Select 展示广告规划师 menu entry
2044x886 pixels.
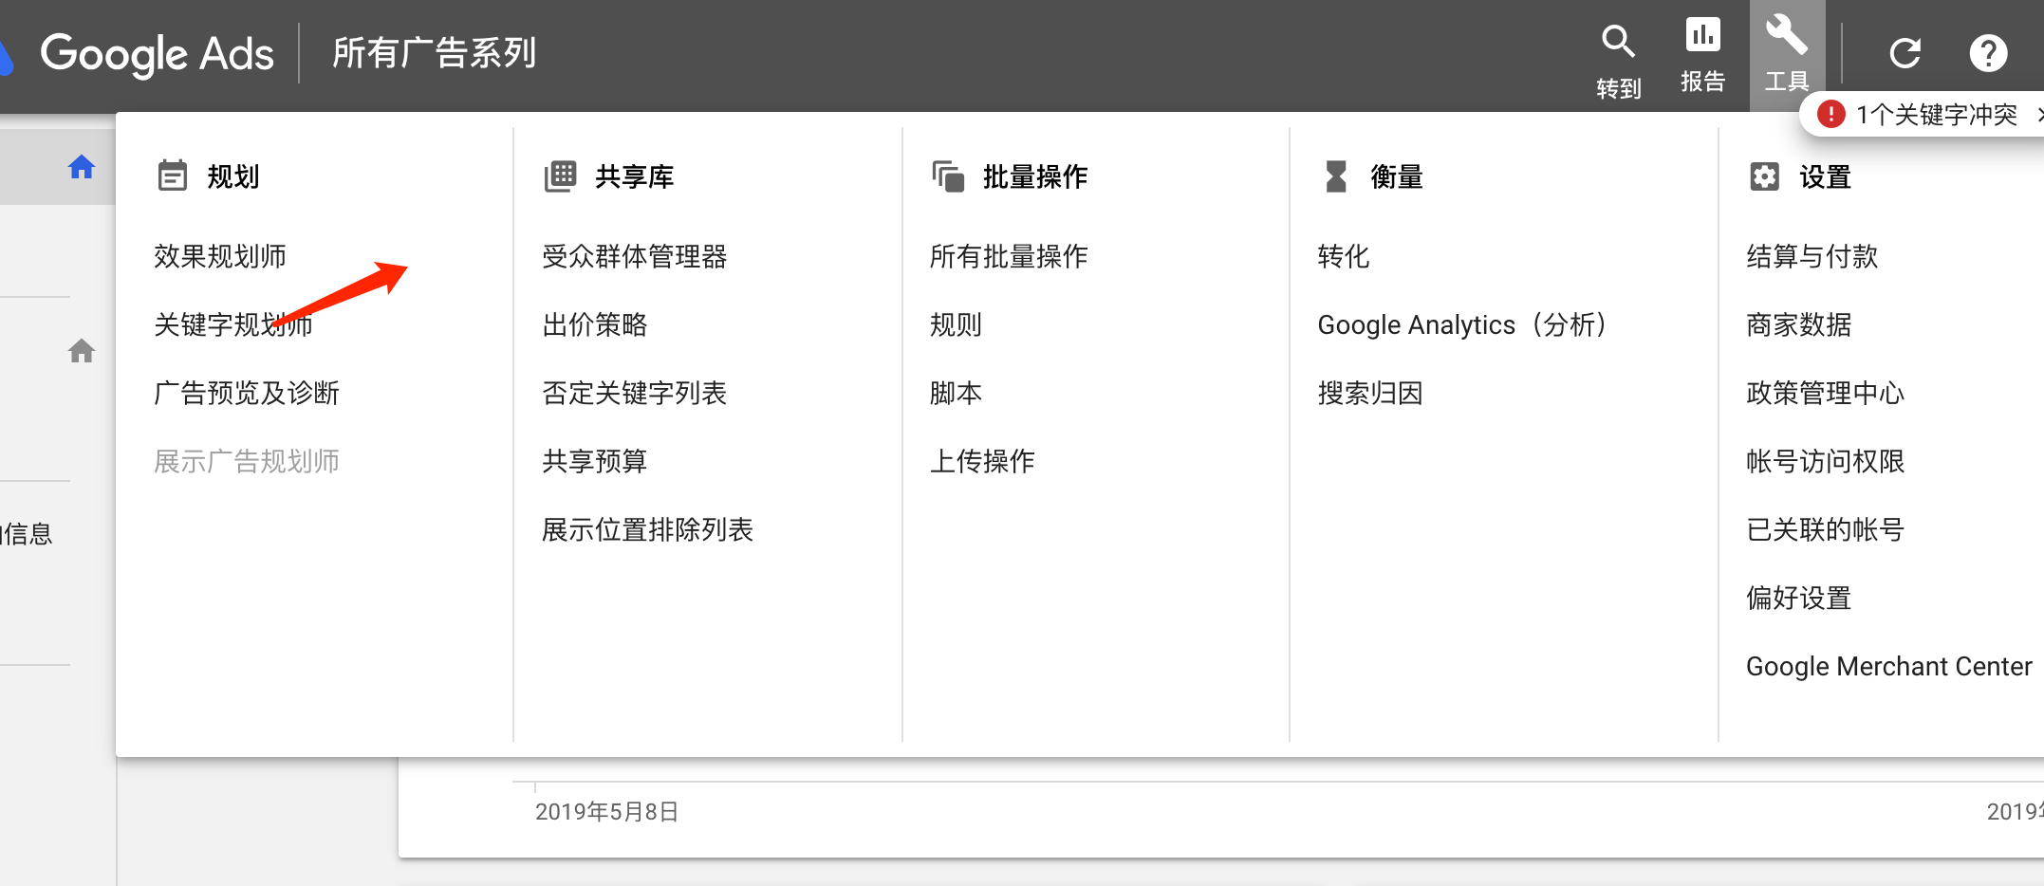pyautogui.click(x=247, y=461)
